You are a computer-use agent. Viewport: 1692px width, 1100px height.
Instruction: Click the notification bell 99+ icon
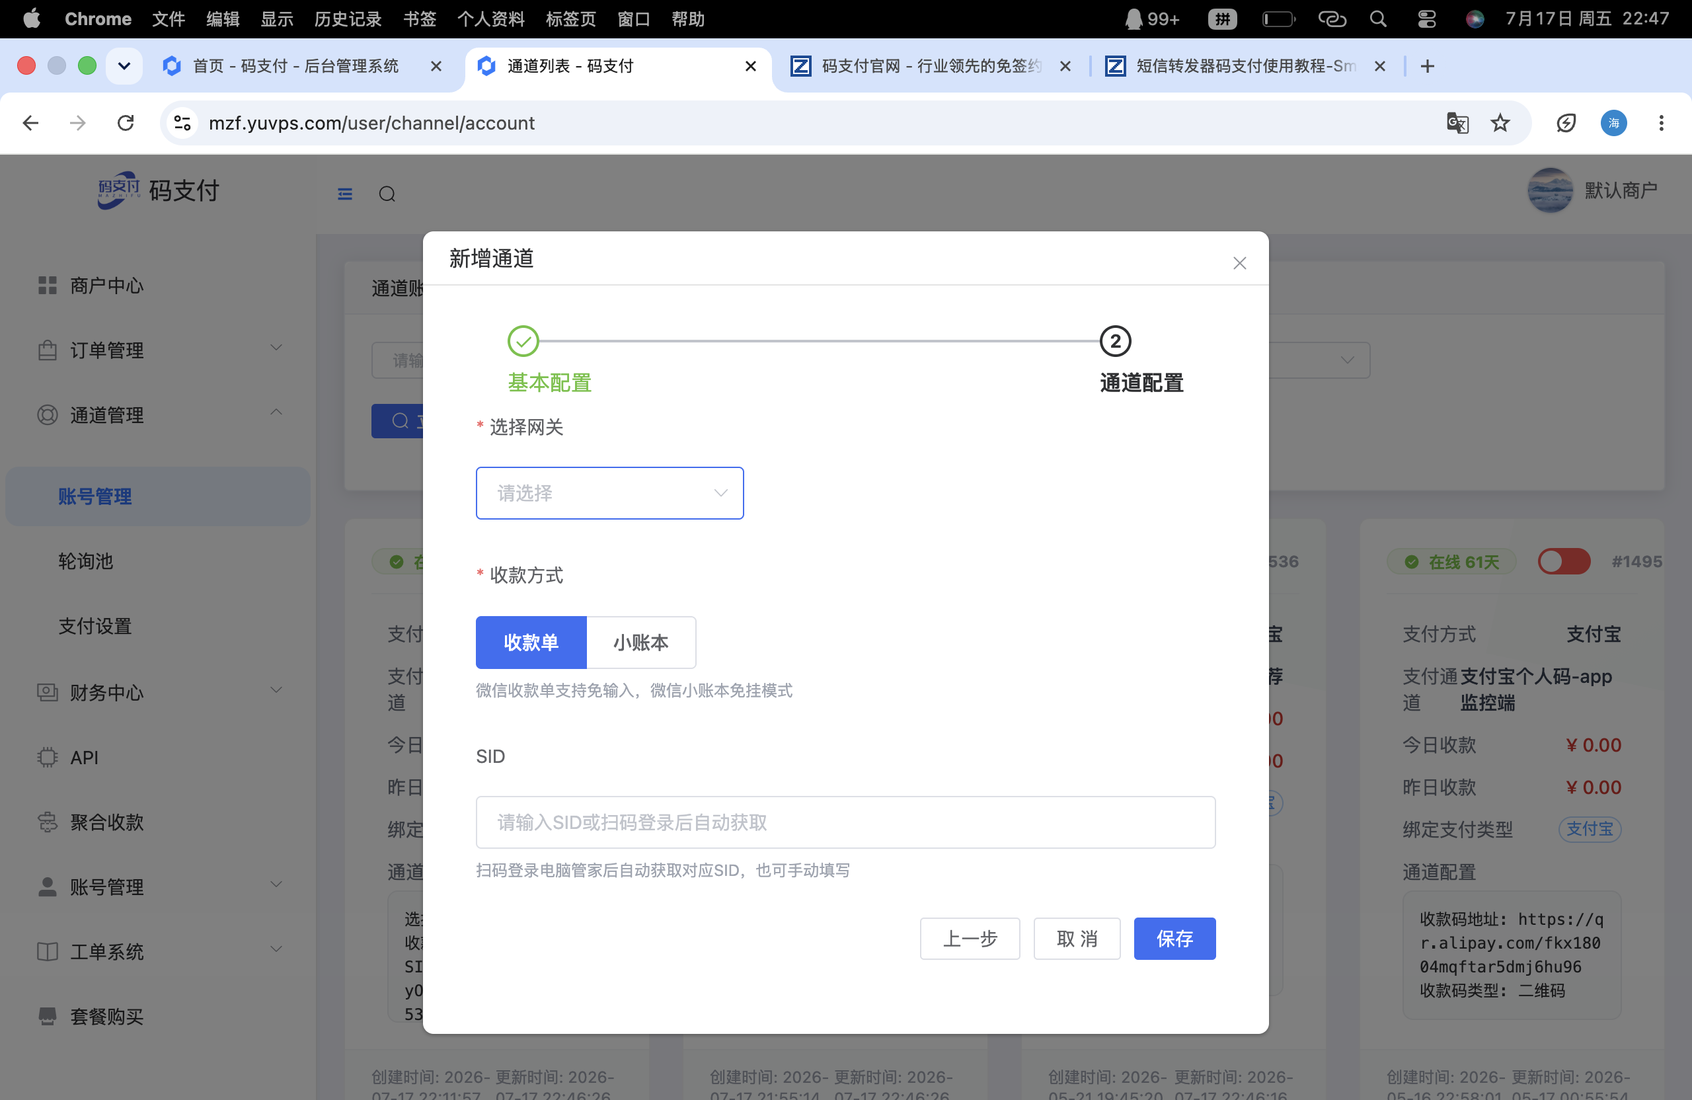(x=1152, y=19)
